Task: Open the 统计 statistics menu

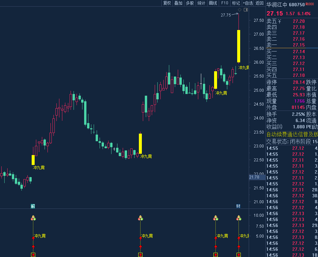Action: coord(201,3)
